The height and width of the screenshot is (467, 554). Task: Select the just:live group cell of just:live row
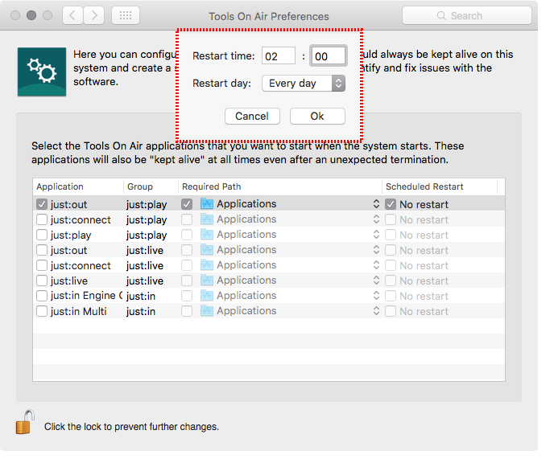pos(145,281)
